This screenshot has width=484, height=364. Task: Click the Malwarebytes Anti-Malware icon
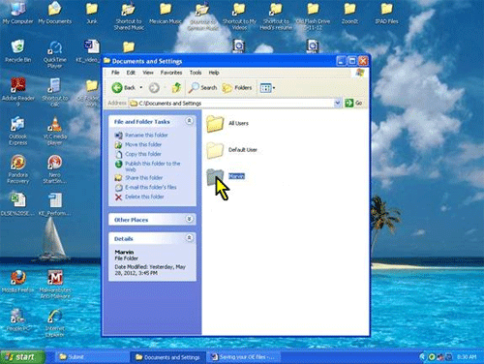[x=55, y=284]
